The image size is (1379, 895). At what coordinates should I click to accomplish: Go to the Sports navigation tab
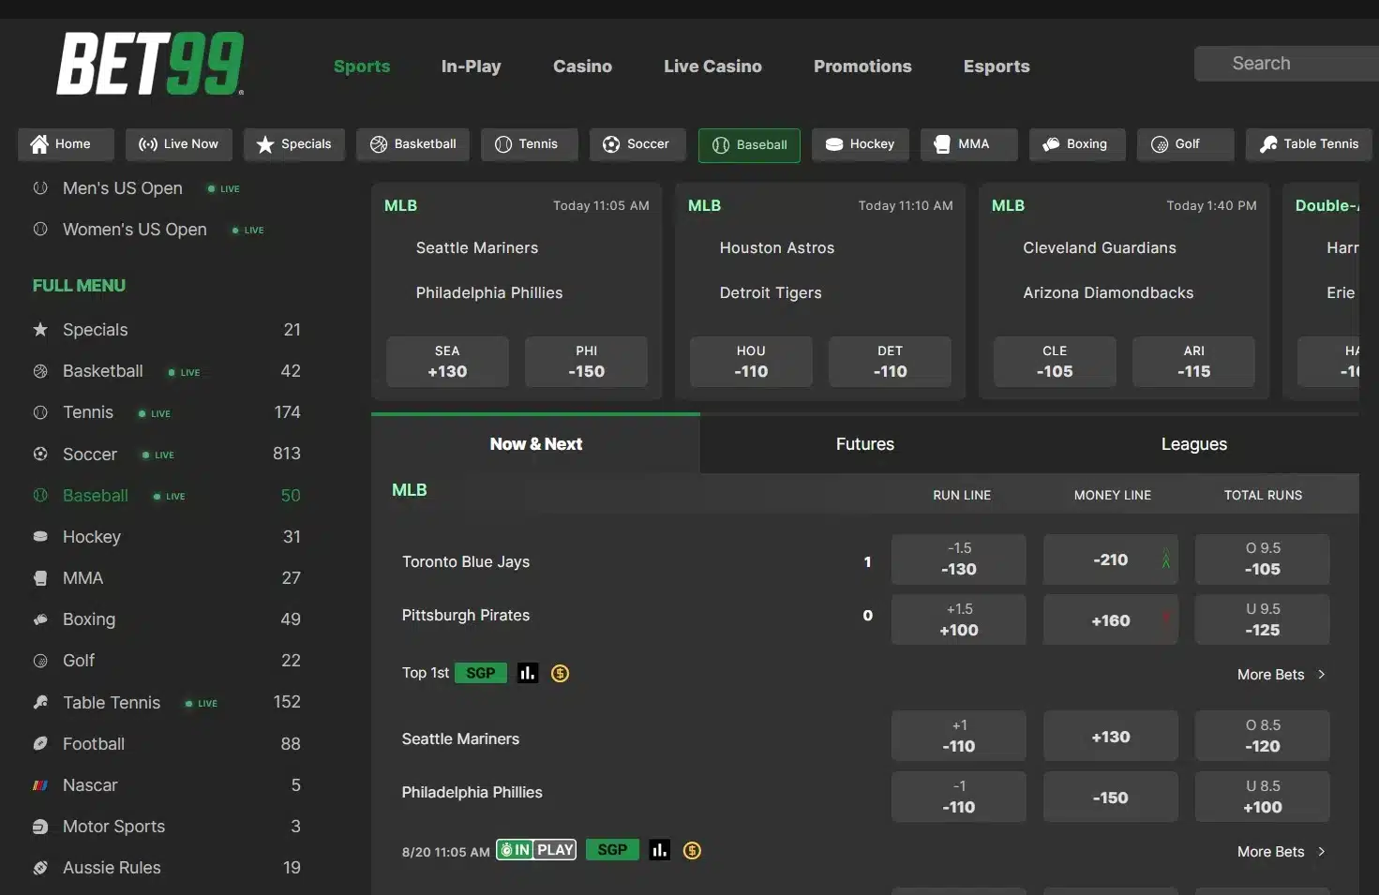click(362, 67)
